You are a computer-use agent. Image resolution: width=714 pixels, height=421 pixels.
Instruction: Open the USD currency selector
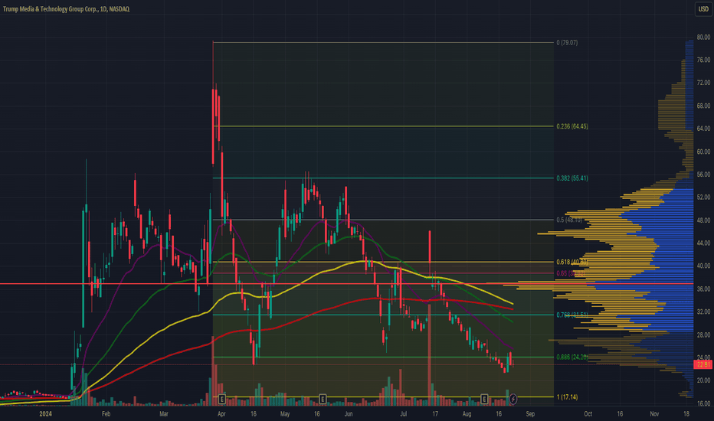[703, 9]
